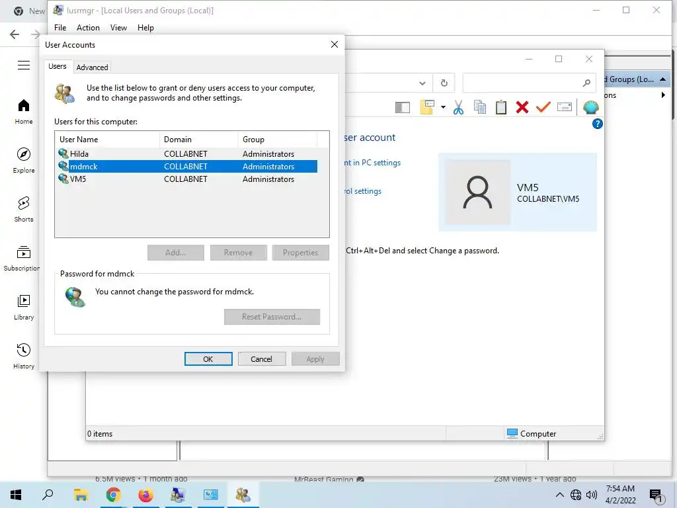The image size is (677, 508).
Task: Open the User Accounts taskbar icon
Action: (x=243, y=495)
